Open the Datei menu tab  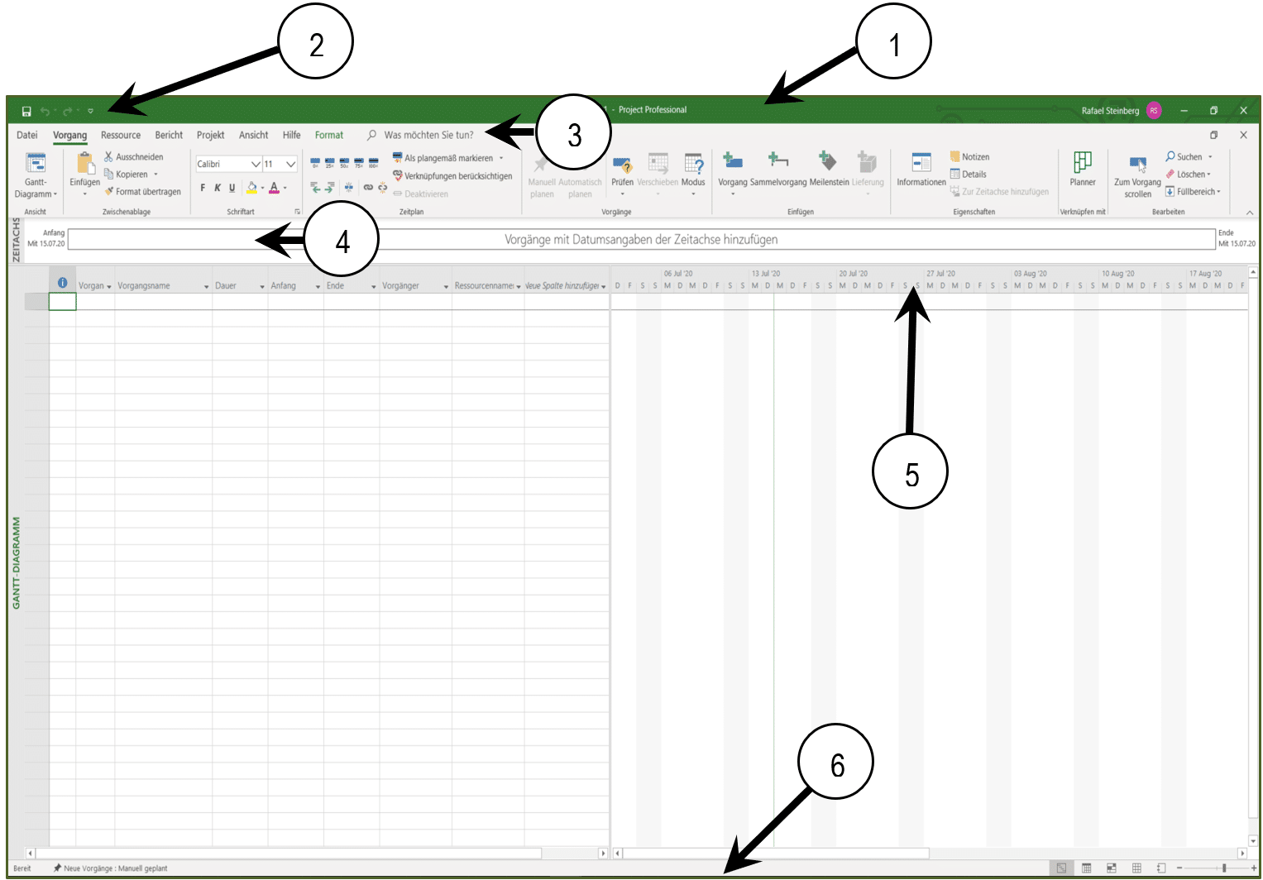[x=27, y=135]
